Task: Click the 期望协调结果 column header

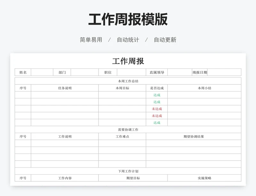Action: [194, 137]
